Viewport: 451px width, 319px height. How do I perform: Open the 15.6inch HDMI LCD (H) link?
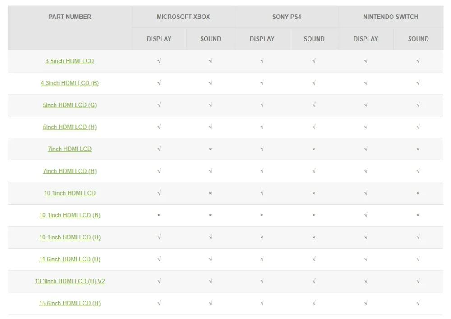pyautogui.click(x=69, y=304)
